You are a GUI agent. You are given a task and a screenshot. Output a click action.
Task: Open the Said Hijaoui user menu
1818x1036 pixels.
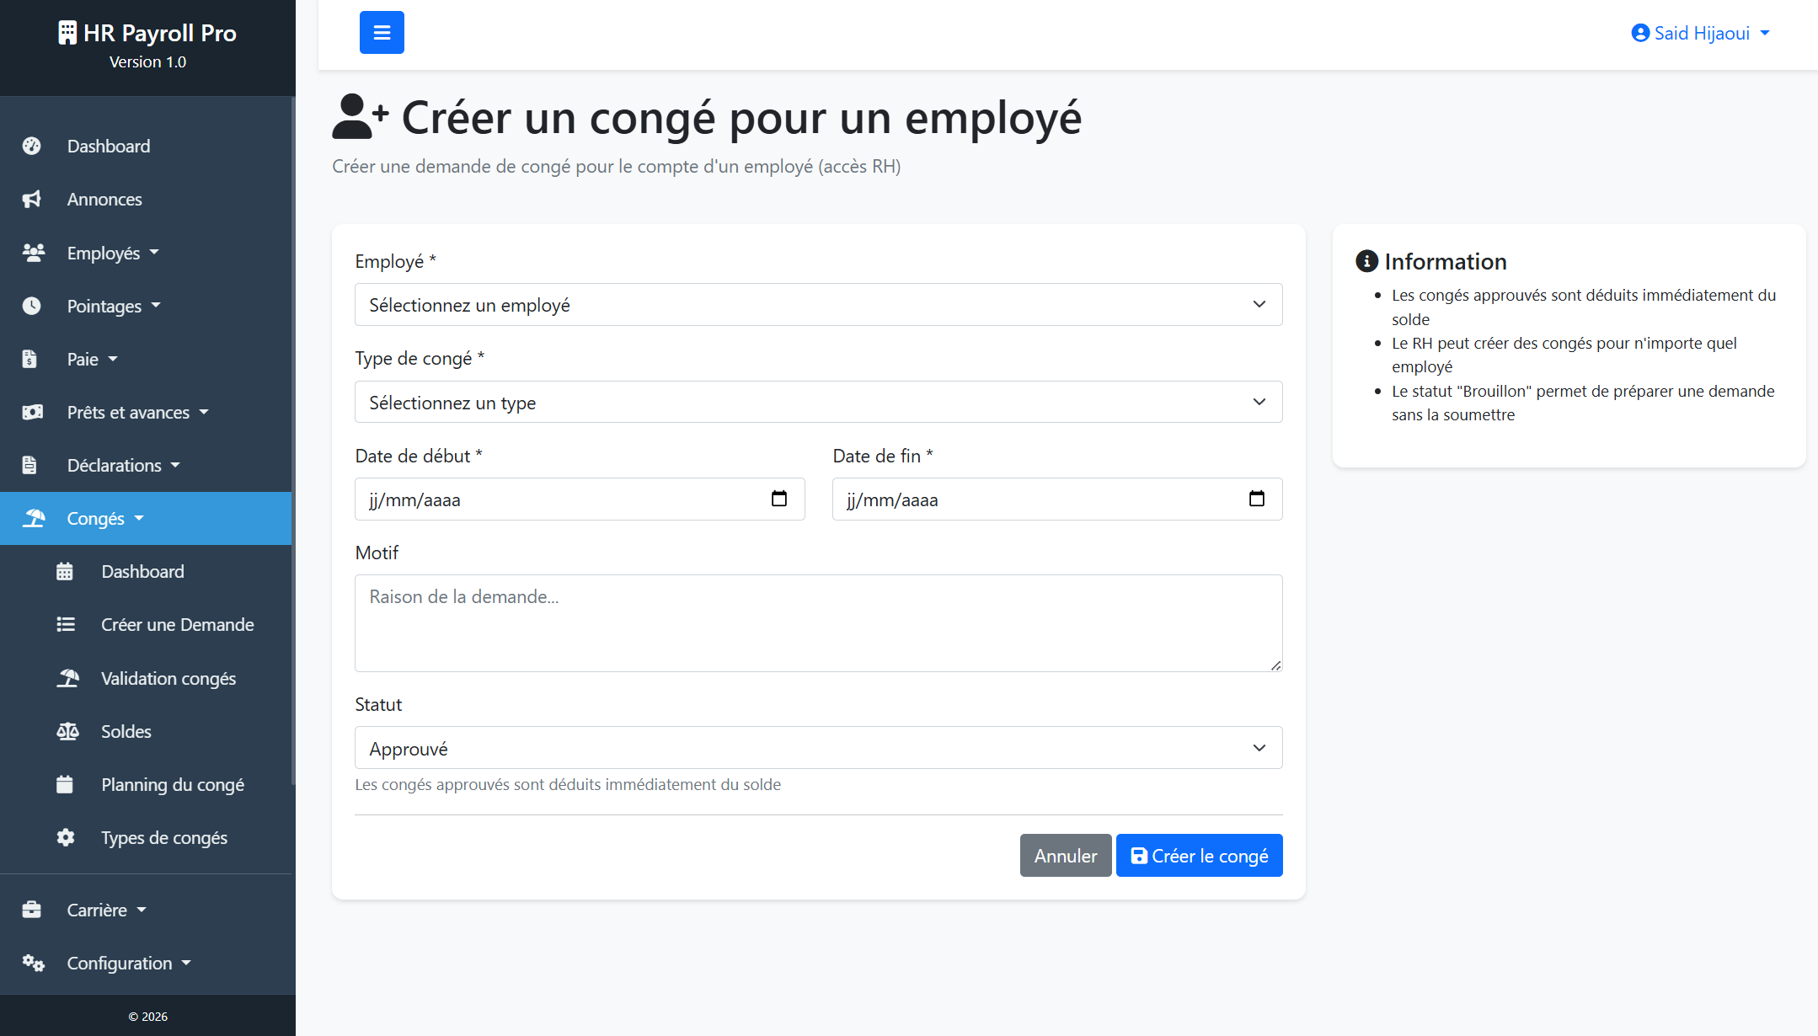[1701, 33]
